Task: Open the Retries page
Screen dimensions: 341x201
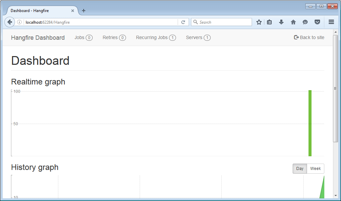Action: click(x=114, y=37)
